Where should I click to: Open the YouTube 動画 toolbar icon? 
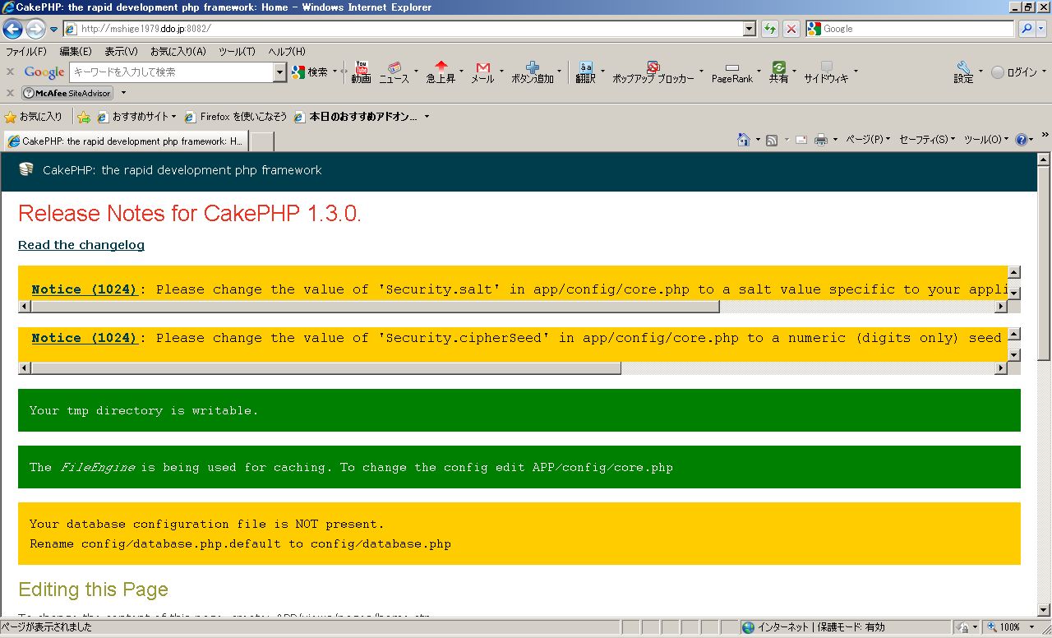coord(361,72)
